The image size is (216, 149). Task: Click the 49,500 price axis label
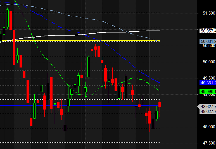coord(209,78)
